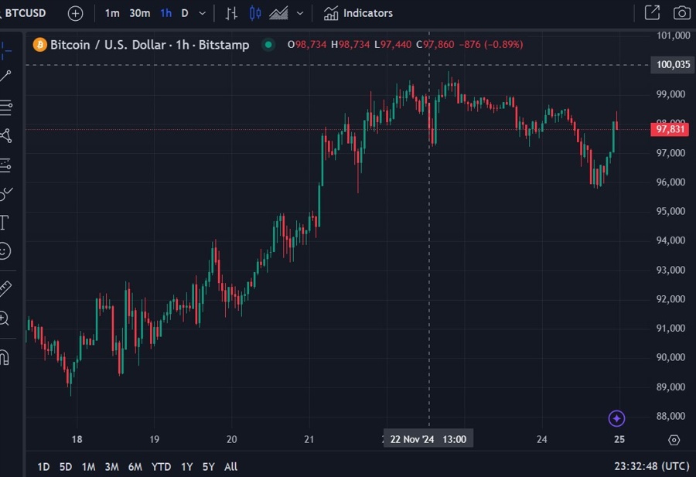Image resolution: width=696 pixels, height=477 pixels.
Task: Toggle the green market status indicator
Action: click(268, 45)
